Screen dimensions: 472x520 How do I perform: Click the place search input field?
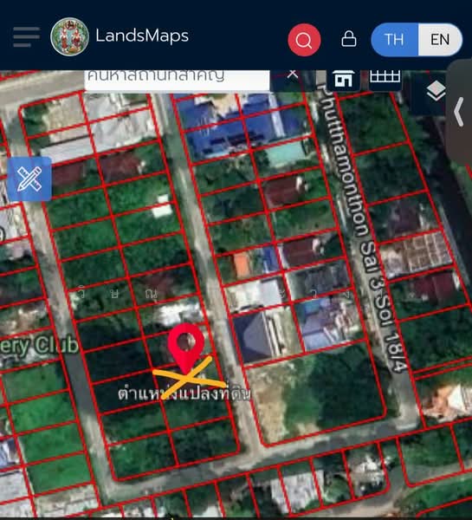click(x=177, y=80)
